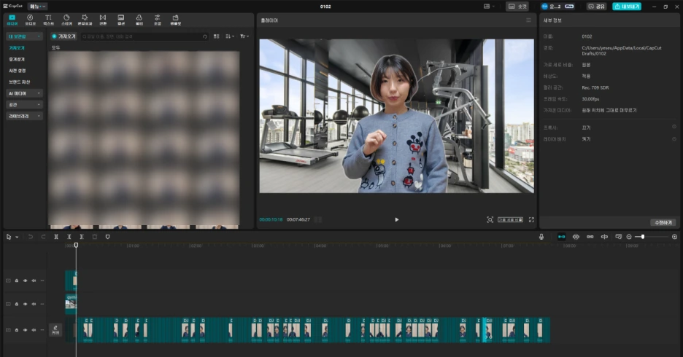Click the split clip tool icon

click(x=56, y=237)
